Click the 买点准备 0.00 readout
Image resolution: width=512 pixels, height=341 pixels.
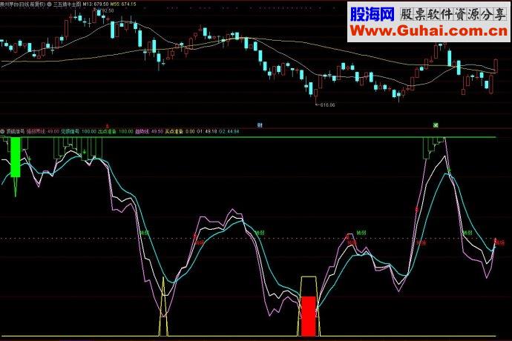point(180,131)
